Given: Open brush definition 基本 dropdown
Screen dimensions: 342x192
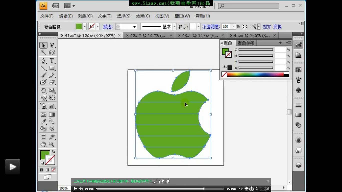Looking at the screenshot, I should coord(174,27).
